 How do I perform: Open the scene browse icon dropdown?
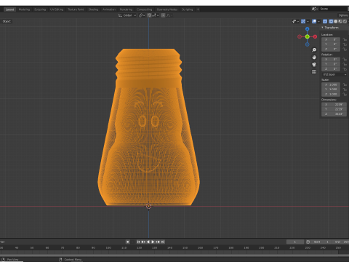(315, 9)
